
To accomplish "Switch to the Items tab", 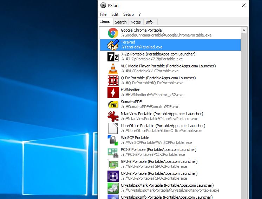I will point(105,21).
